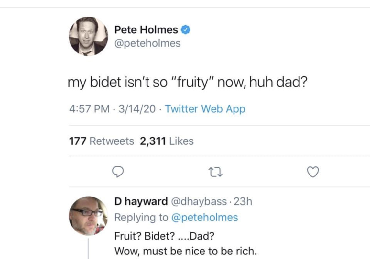Click the D hayward display name
This screenshot has height=259, width=370.
click(141, 201)
